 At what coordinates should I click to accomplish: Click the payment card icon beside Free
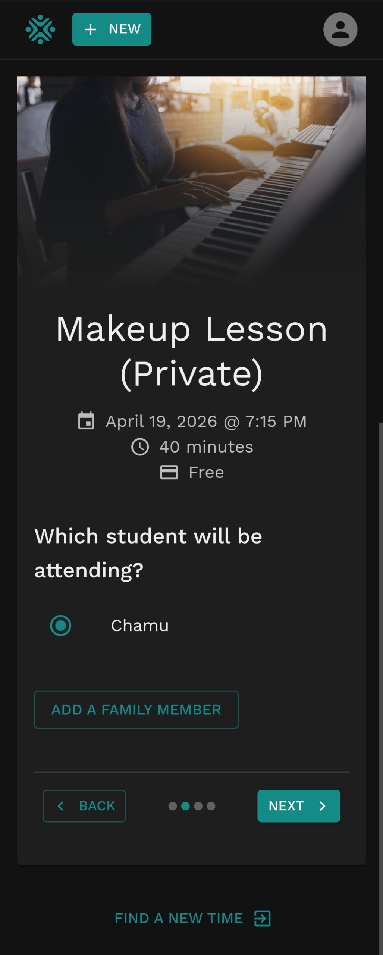click(169, 472)
